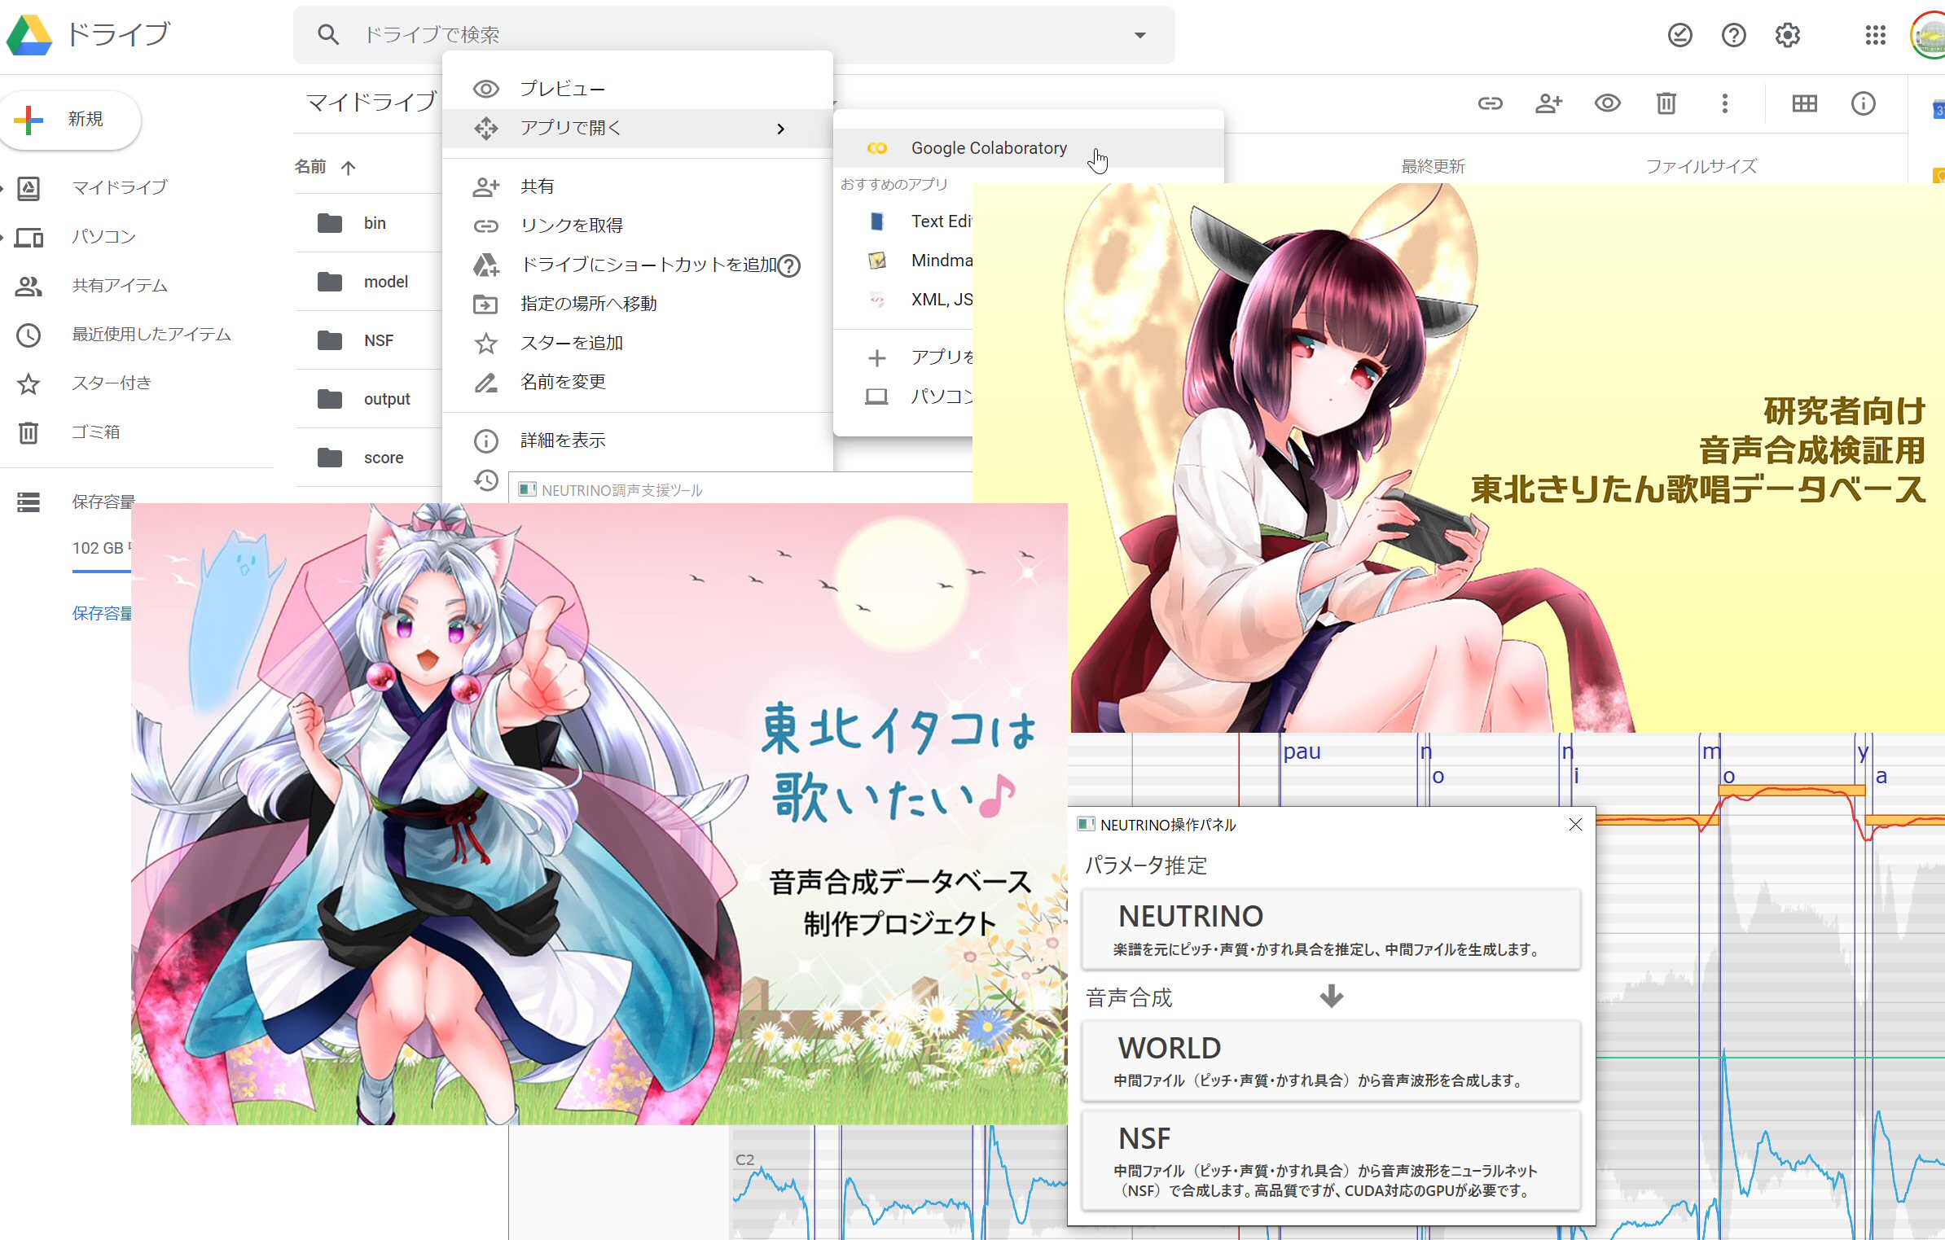Click the 新規 new button
The height and width of the screenshot is (1240, 1945).
(70, 119)
